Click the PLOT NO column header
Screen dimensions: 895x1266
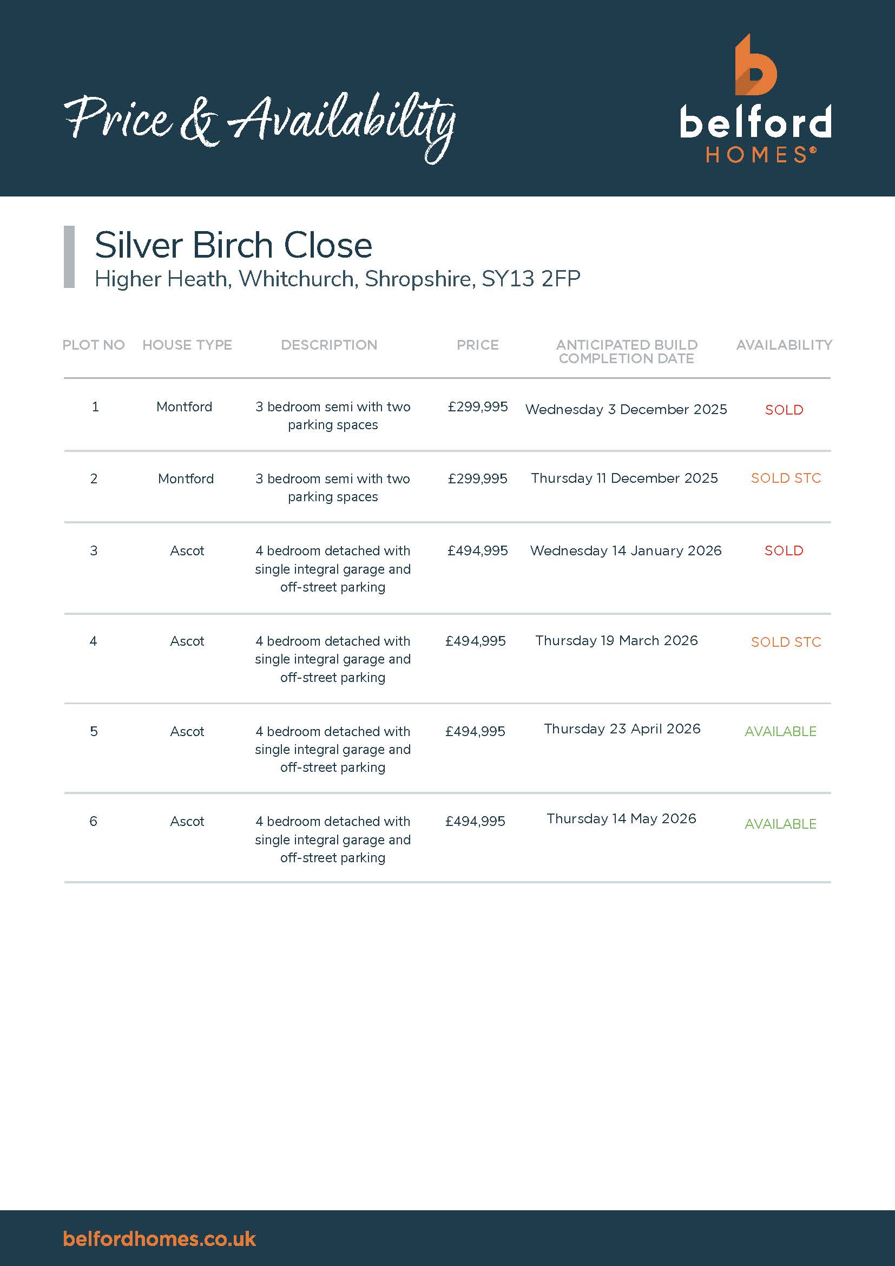[94, 345]
